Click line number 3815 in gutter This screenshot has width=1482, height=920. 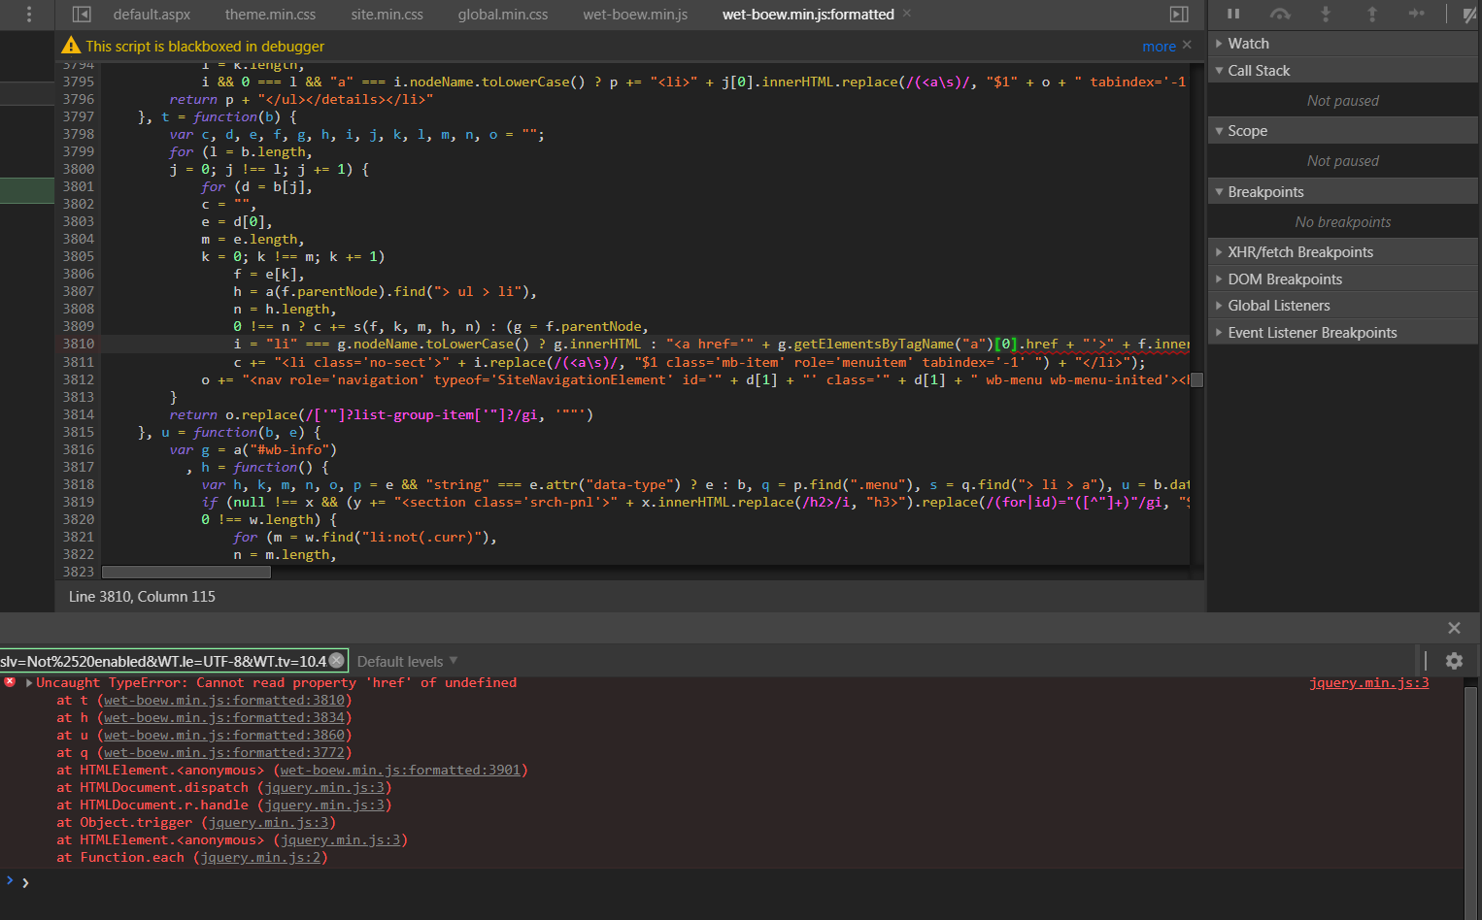coord(79,433)
